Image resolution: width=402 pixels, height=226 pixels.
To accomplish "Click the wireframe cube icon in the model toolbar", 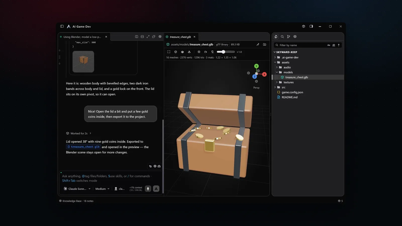I will tap(176, 52).
